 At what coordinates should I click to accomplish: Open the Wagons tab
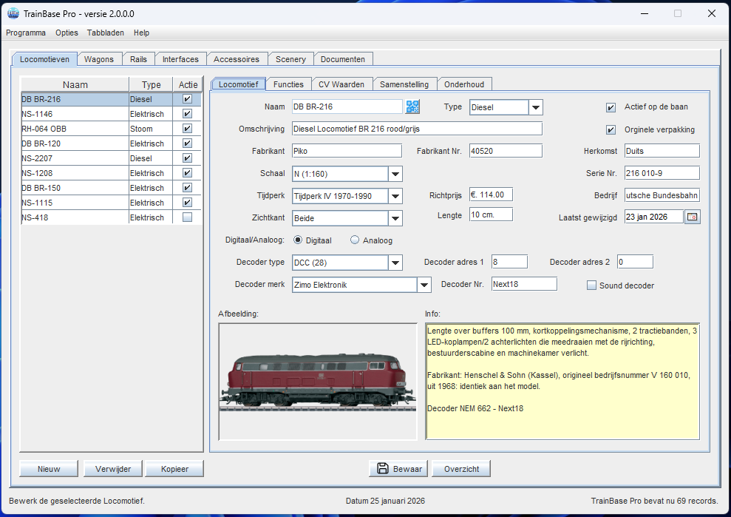99,58
